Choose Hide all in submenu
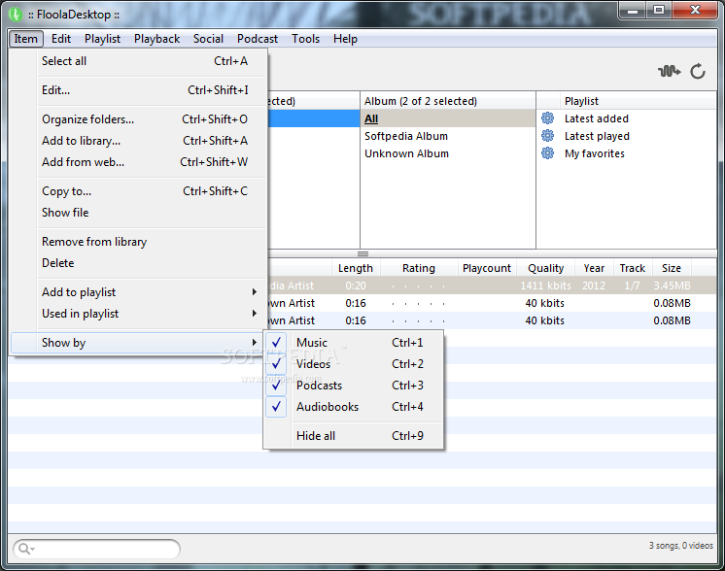 tap(354, 436)
